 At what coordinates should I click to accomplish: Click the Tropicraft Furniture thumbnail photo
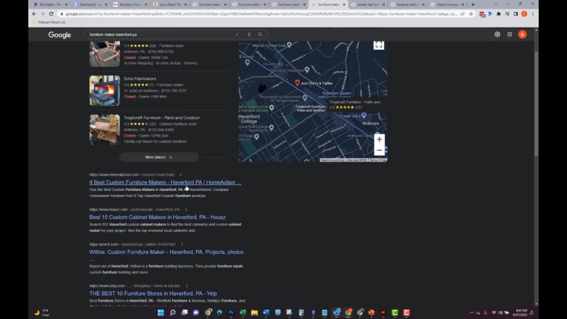click(104, 130)
